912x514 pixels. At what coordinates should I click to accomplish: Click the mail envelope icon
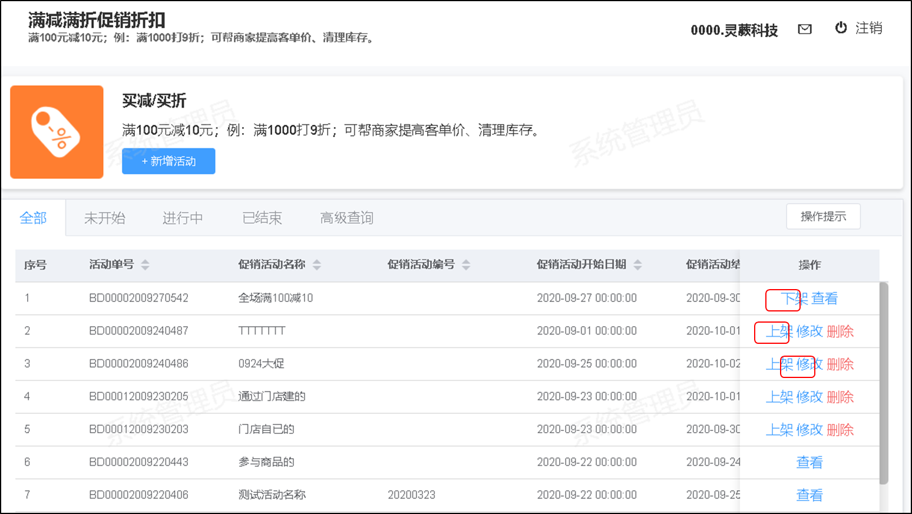804,29
